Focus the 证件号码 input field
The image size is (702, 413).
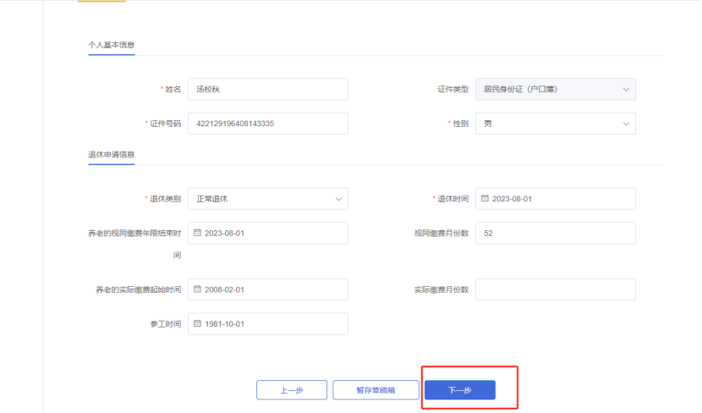point(268,124)
